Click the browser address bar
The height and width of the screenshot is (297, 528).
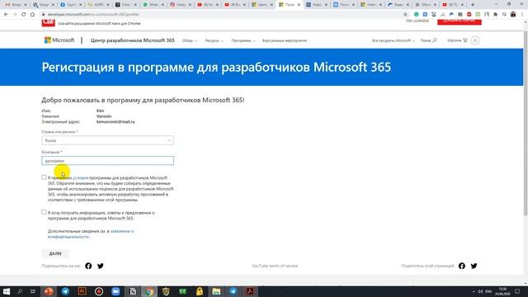pyautogui.click(x=222, y=15)
